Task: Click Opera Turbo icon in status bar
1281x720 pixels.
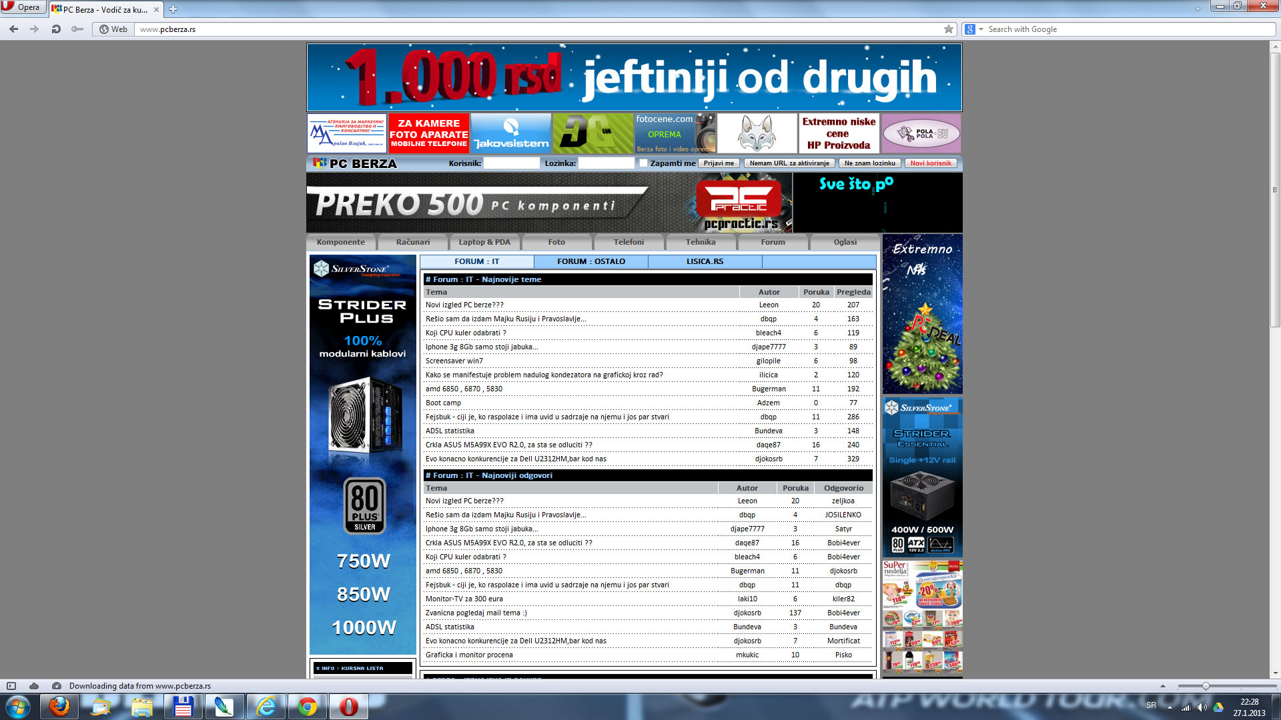Action: [x=57, y=685]
